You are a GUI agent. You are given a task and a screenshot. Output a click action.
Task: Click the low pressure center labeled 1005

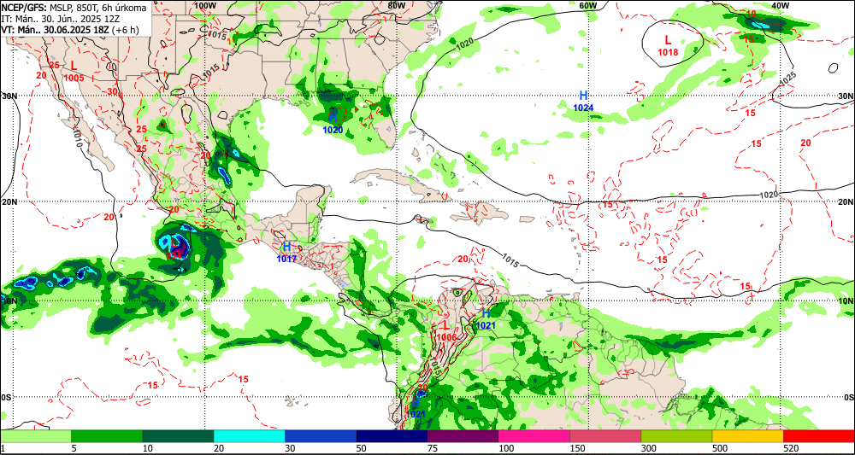[74, 71]
